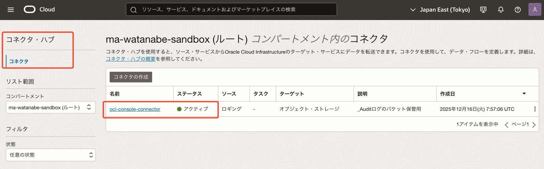Viewport: 544px width, 169px height.
Task: Click the 名前 column header
Action: click(x=115, y=94)
